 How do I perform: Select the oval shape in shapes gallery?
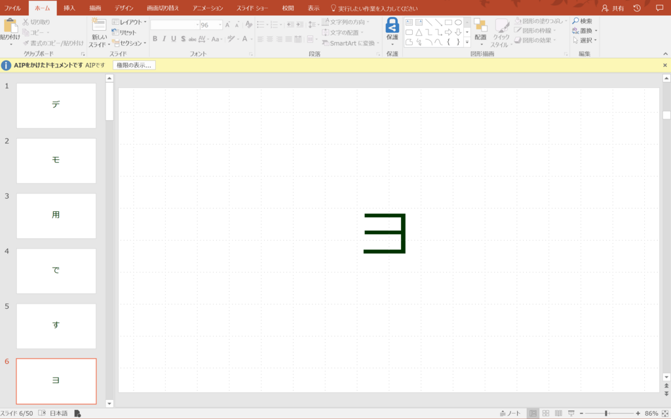pyautogui.click(x=458, y=22)
